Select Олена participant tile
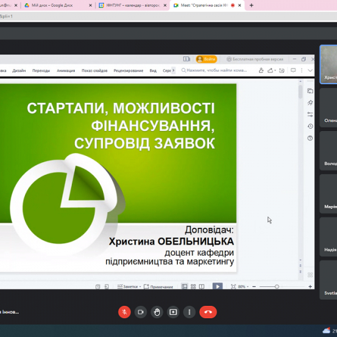 coord(328,107)
